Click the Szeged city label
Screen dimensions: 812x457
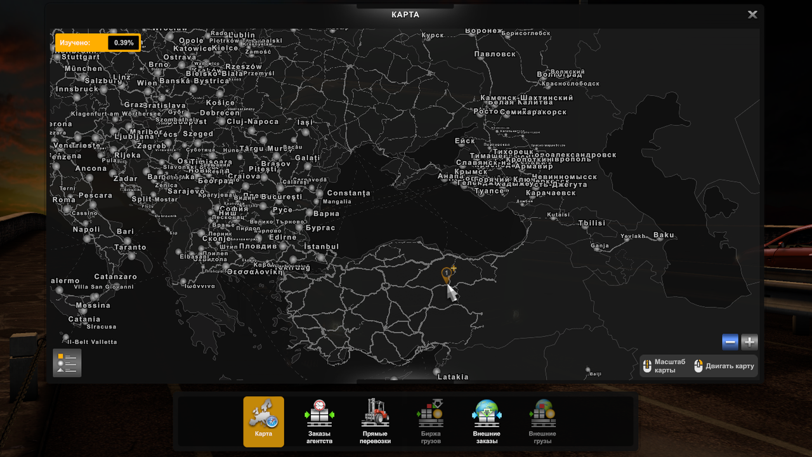click(x=198, y=134)
